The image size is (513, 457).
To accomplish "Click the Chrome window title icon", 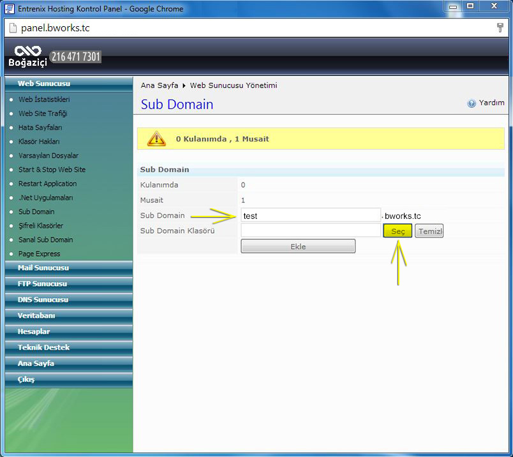I will click(9, 8).
